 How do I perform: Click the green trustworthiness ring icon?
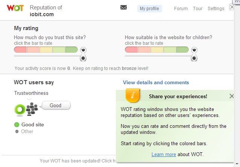(x=19, y=109)
